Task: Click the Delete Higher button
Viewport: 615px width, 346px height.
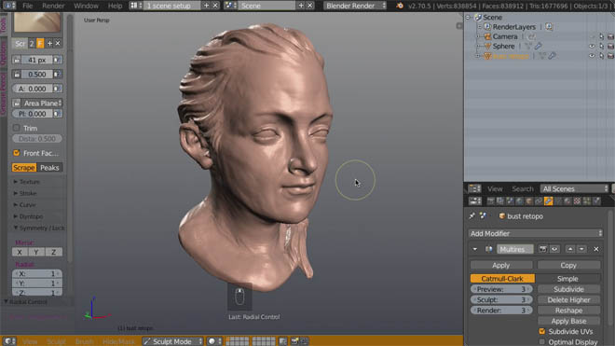Action: tap(568, 299)
